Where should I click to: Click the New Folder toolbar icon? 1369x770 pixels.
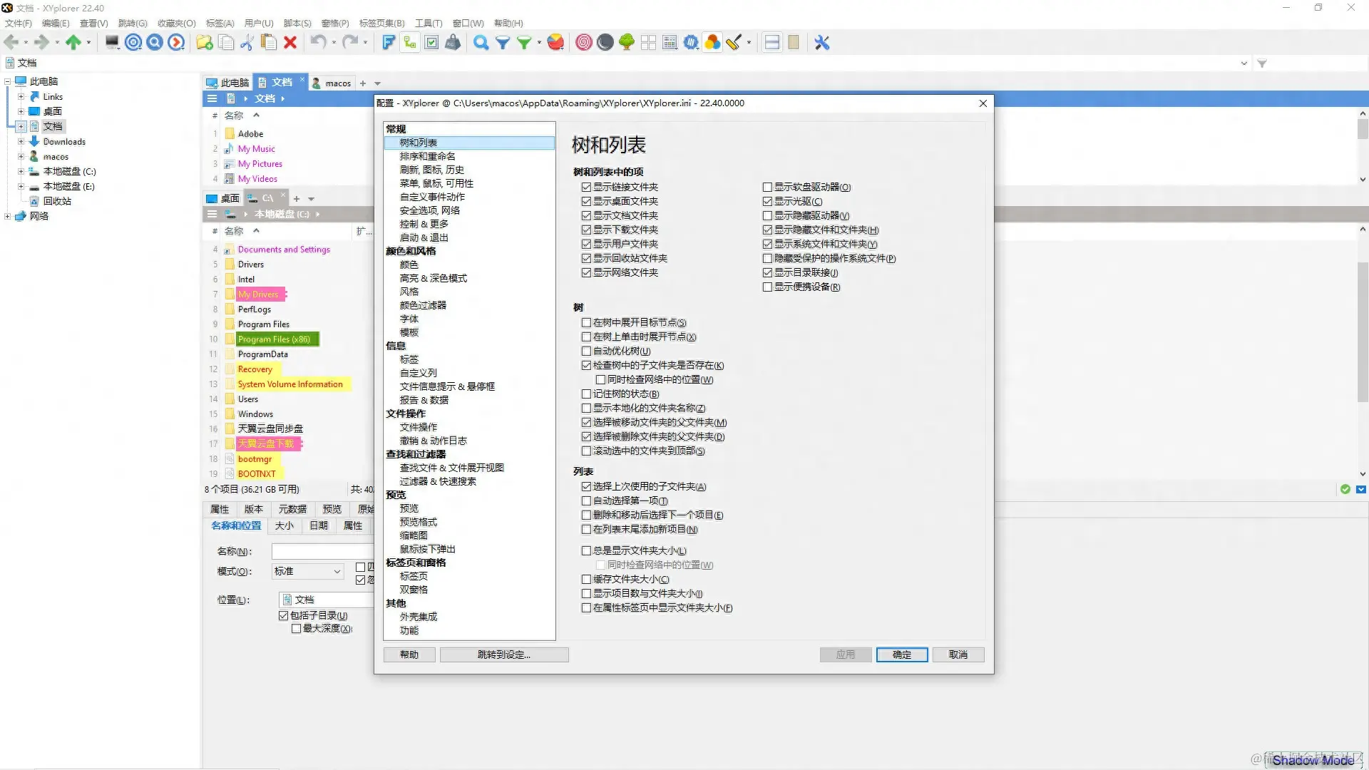(x=205, y=43)
